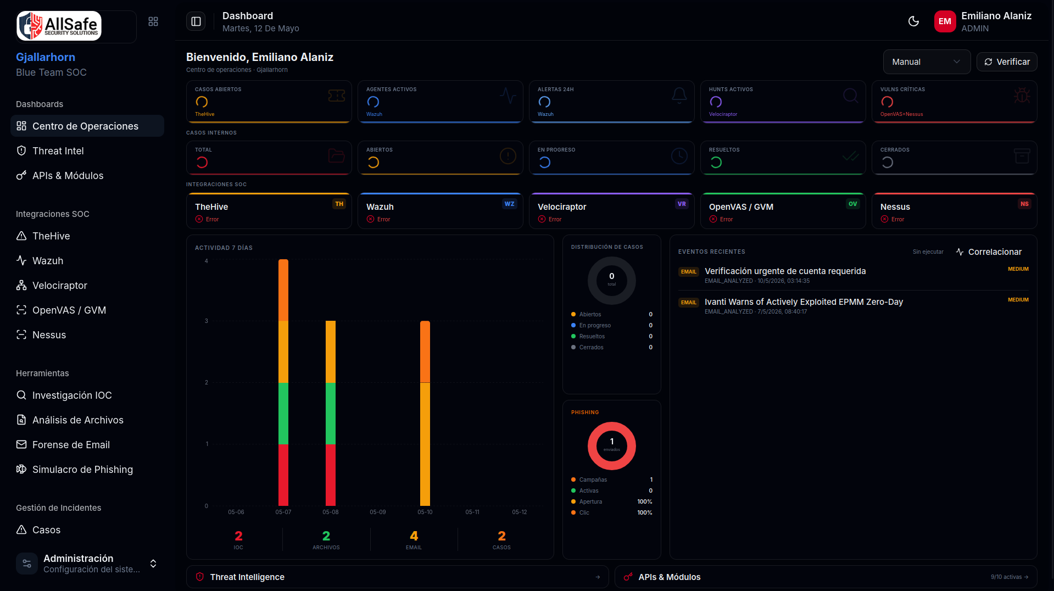Screen dimensions: 1054x591
Task: Click the 05-07 stacked activity bar
Action: [283, 382]
